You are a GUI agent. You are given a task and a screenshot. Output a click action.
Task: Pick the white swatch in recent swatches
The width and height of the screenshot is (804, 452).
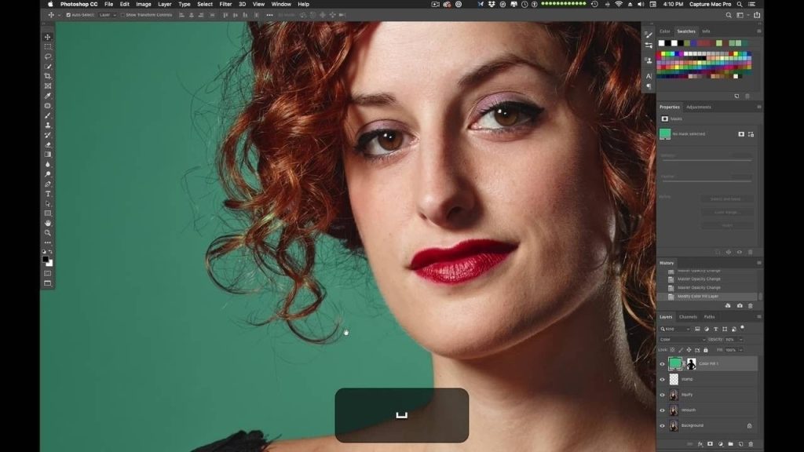tap(661, 43)
